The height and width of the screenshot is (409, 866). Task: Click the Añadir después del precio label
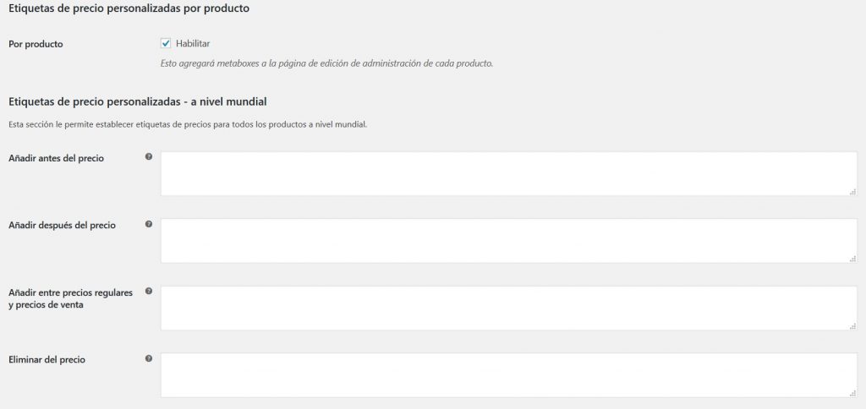[62, 226]
